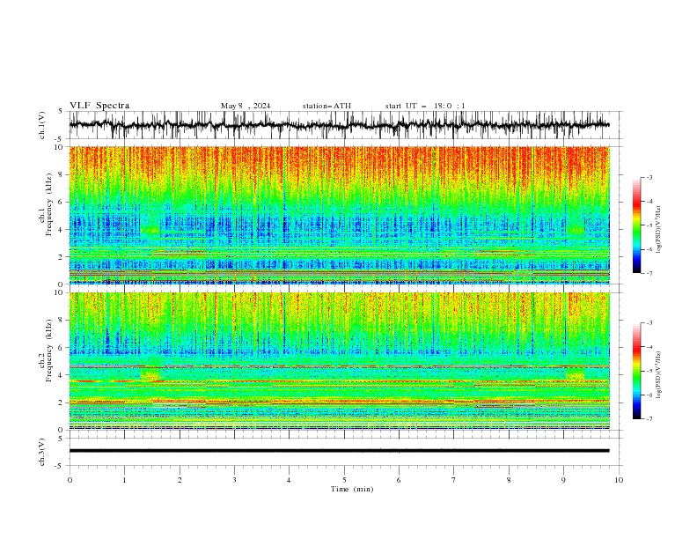This screenshot has height=539, width=697.
Task: Click the "start UT = 18:0 :1" text
Action: pyautogui.click(x=425, y=106)
